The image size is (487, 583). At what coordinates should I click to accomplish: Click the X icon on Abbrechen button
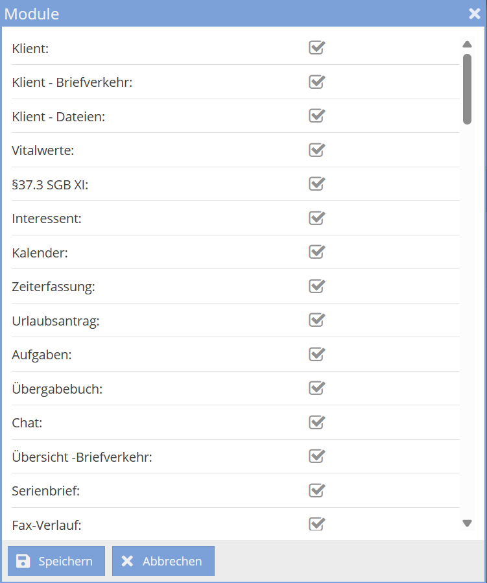[127, 560]
